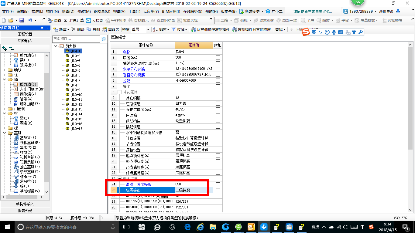Click 工程设置 navigation button
415x233 pixels.
click(25, 34)
